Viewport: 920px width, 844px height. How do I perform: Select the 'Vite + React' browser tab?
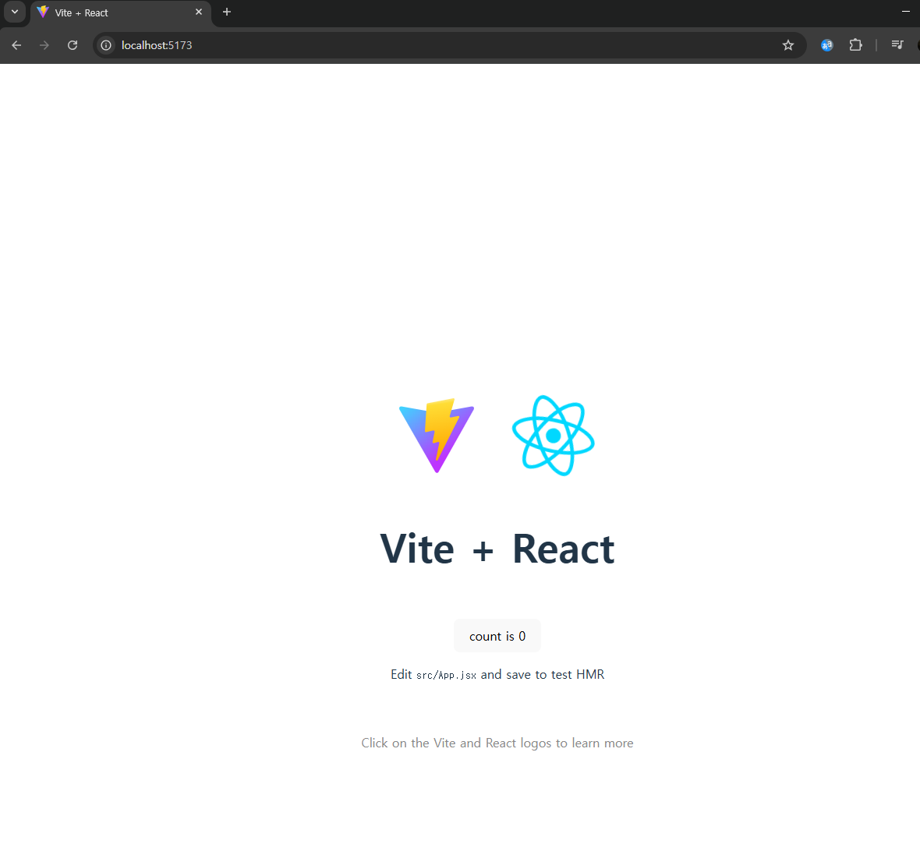(120, 13)
